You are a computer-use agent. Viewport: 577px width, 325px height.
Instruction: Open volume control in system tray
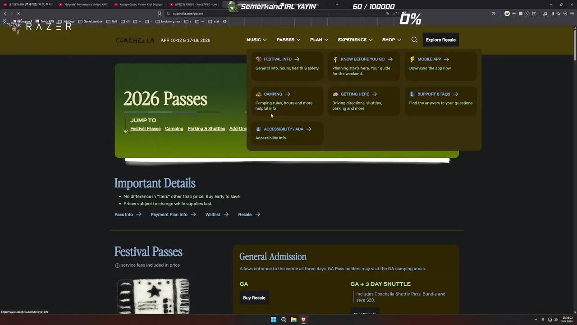(555, 320)
